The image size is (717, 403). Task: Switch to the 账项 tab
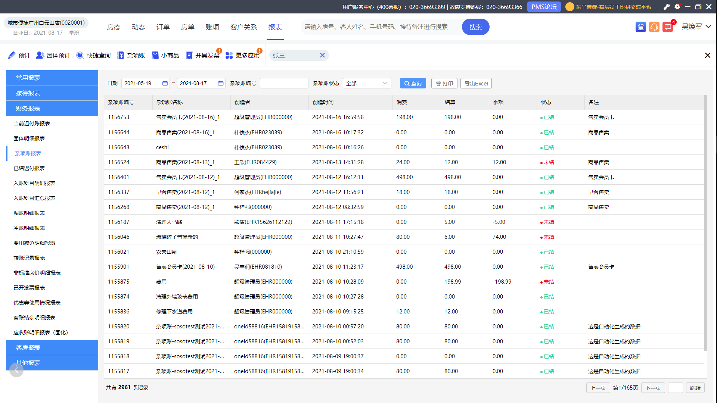(x=212, y=27)
